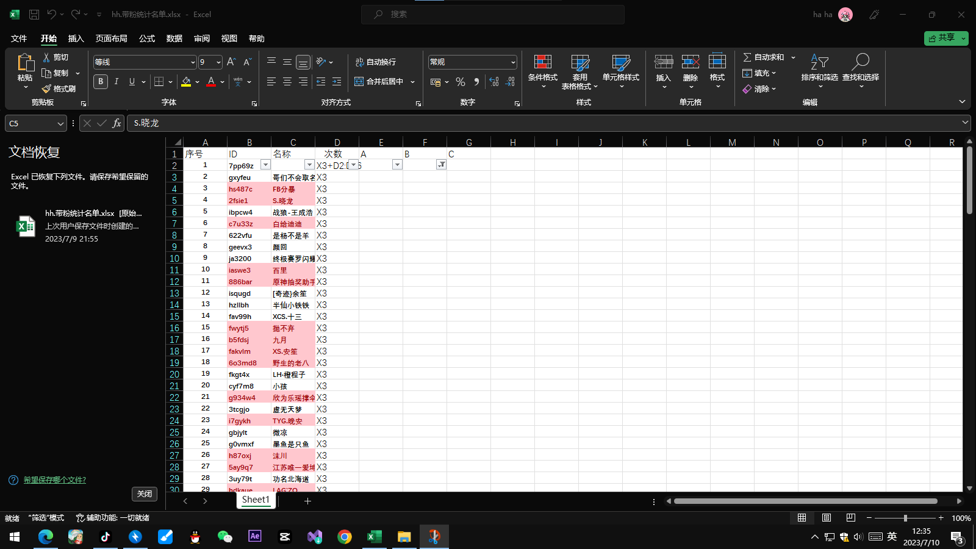Increase font size with the larger A icon
This screenshot has height=549, width=976.
point(231,62)
